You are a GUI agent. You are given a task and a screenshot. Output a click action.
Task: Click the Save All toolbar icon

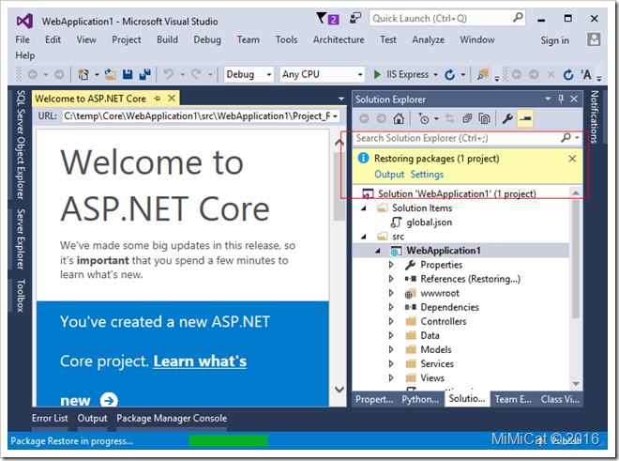click(x=145, y=74)
